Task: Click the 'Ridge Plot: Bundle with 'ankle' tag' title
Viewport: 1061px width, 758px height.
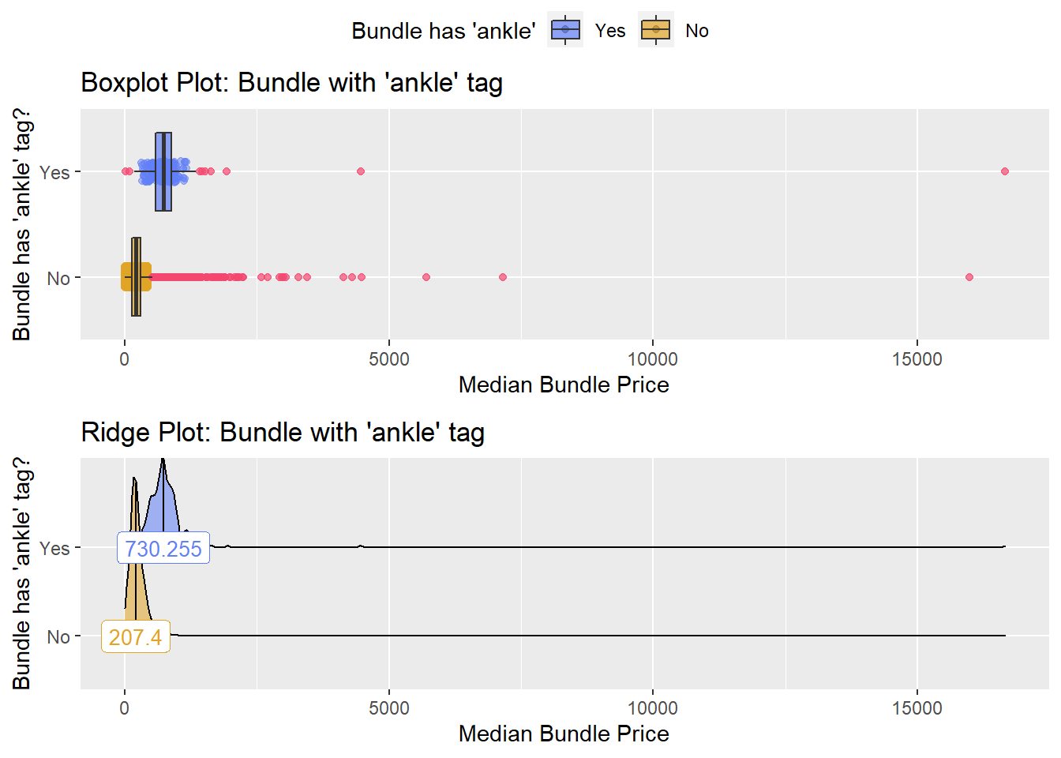Action: 283,433
